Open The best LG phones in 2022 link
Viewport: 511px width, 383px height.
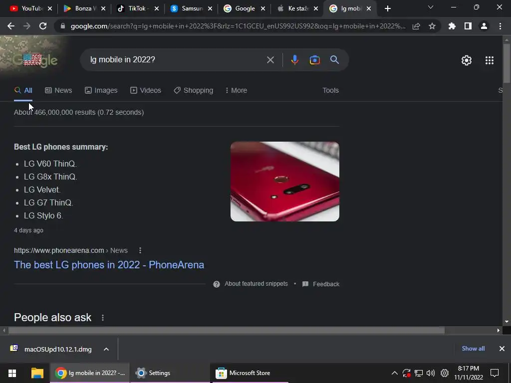point(109,265)
